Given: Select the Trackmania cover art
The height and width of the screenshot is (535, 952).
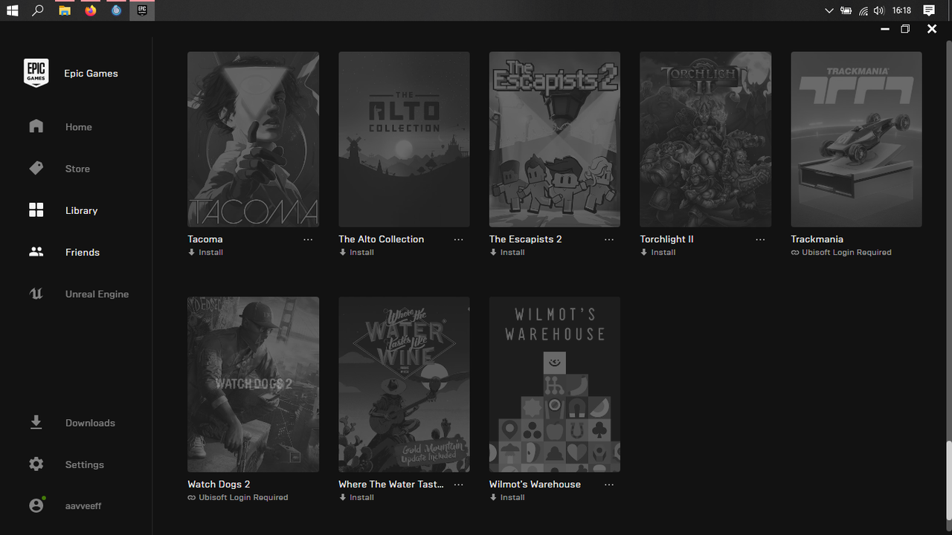Looking at the screenshot, I should [856, 139].
